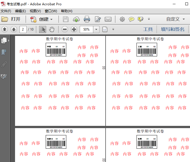Expand navigation pane side arrow

[9, 41]
